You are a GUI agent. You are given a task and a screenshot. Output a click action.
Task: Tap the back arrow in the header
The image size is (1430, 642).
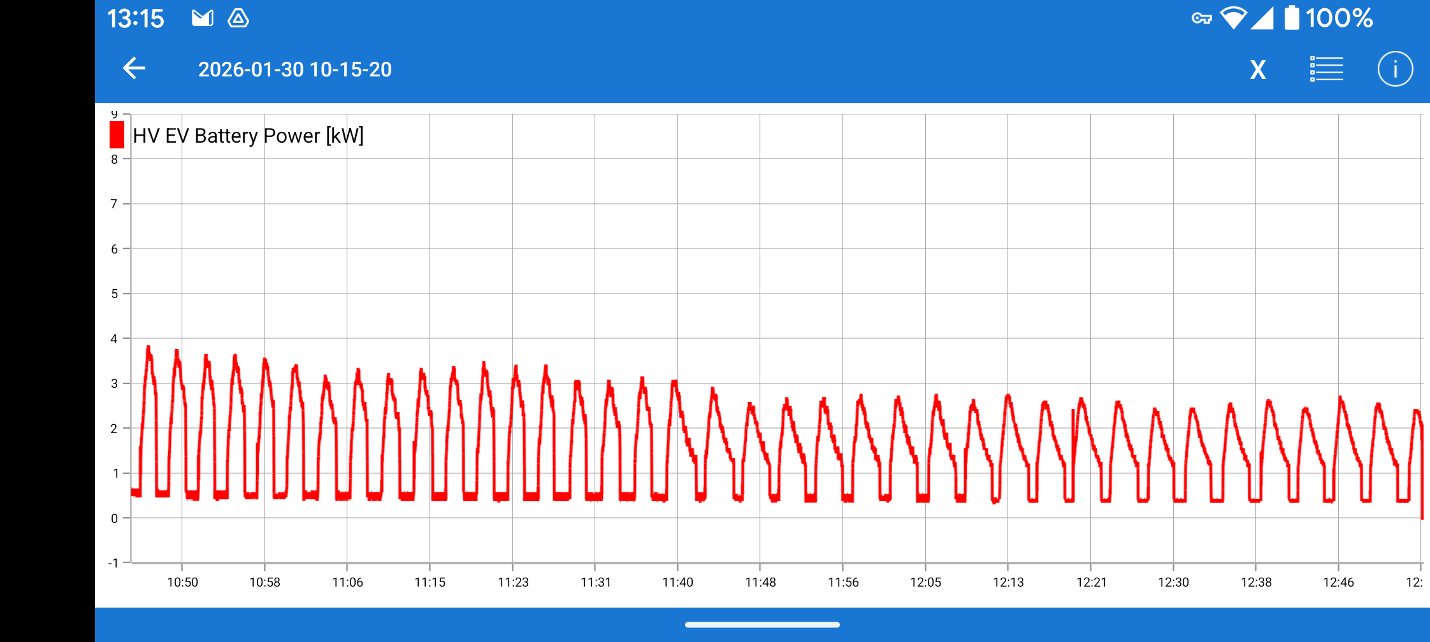coord(134,69)
